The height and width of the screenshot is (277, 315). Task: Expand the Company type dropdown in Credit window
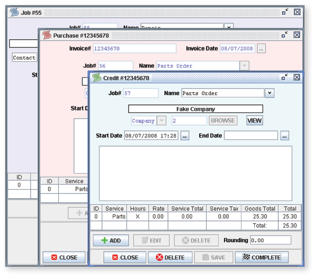pos(161,121)
